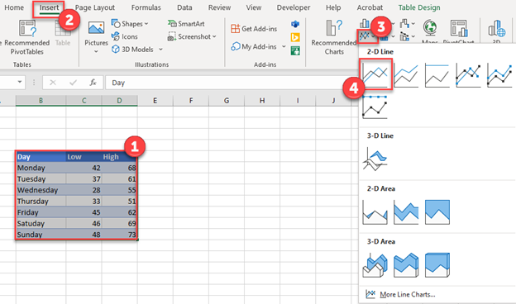The image size is (516, 304).
Task: Click the orange Bing Maps add-in icon
Action: [x=295, y=37]
